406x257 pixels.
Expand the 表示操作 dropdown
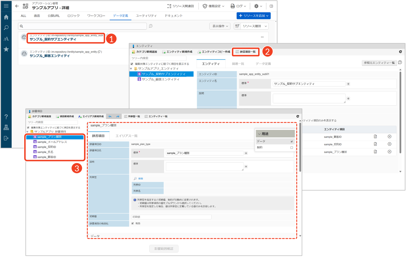(x=220, y=26)
